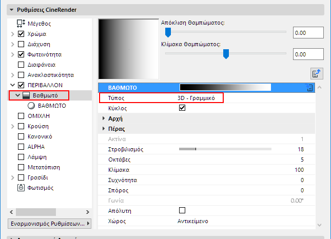The width and height of the screenshot is (331, 239).
Task: Expand the Φωτεινότητα tree node
Action: tap(13, 54)
